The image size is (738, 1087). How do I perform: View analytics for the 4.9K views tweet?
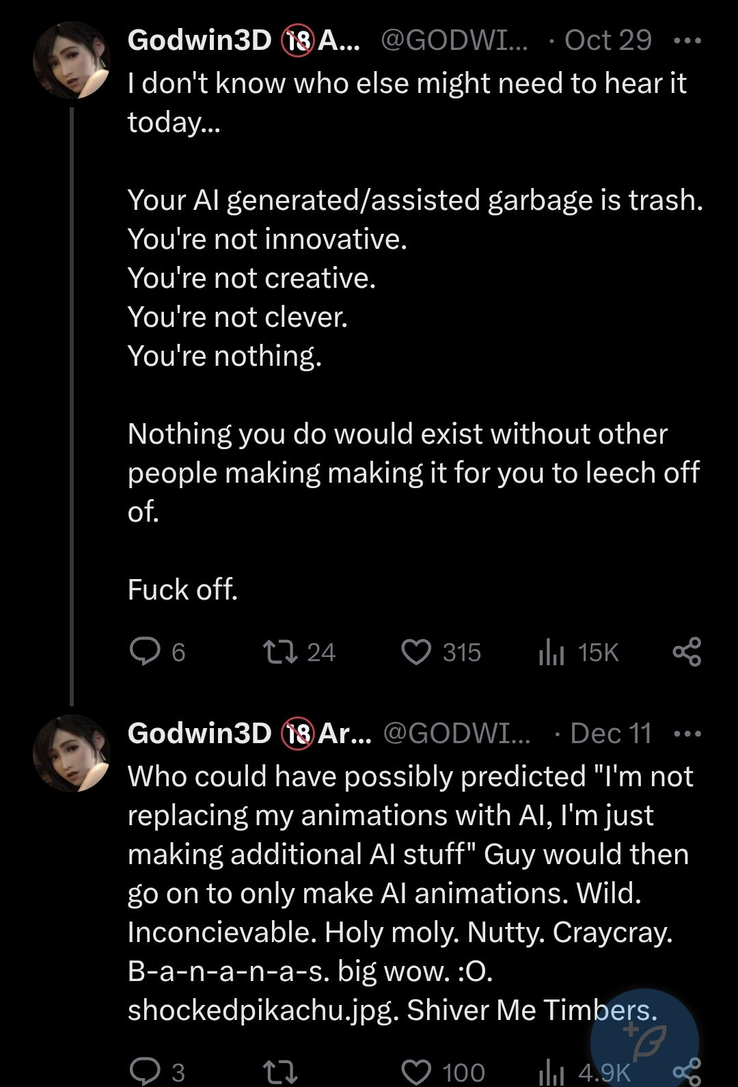click(x=551, y=1071)
